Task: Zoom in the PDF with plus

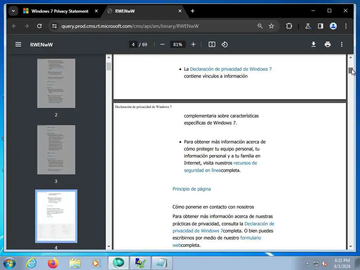Action: pos(193,44)
